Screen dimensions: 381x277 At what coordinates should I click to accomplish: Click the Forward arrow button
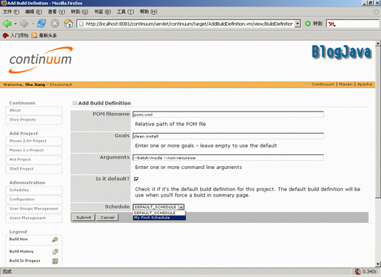coord(24,24)
